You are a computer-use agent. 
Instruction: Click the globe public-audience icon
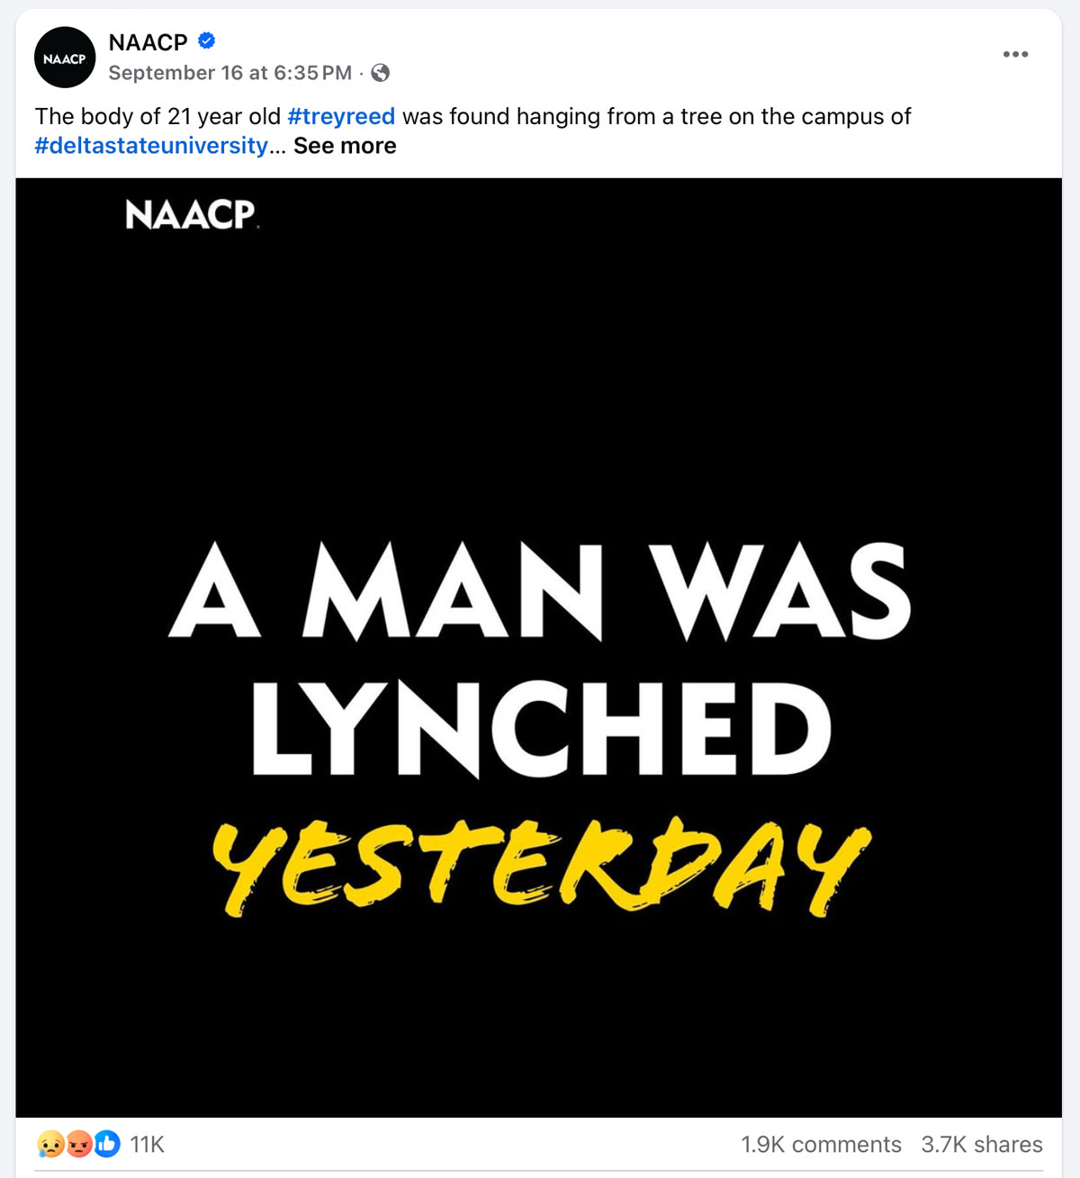tap(381, 73)
